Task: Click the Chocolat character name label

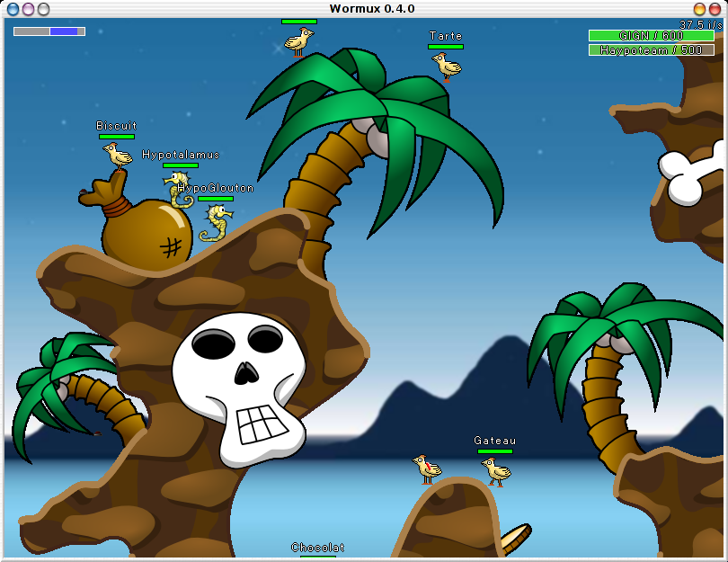Action: [x=317, y=548]
